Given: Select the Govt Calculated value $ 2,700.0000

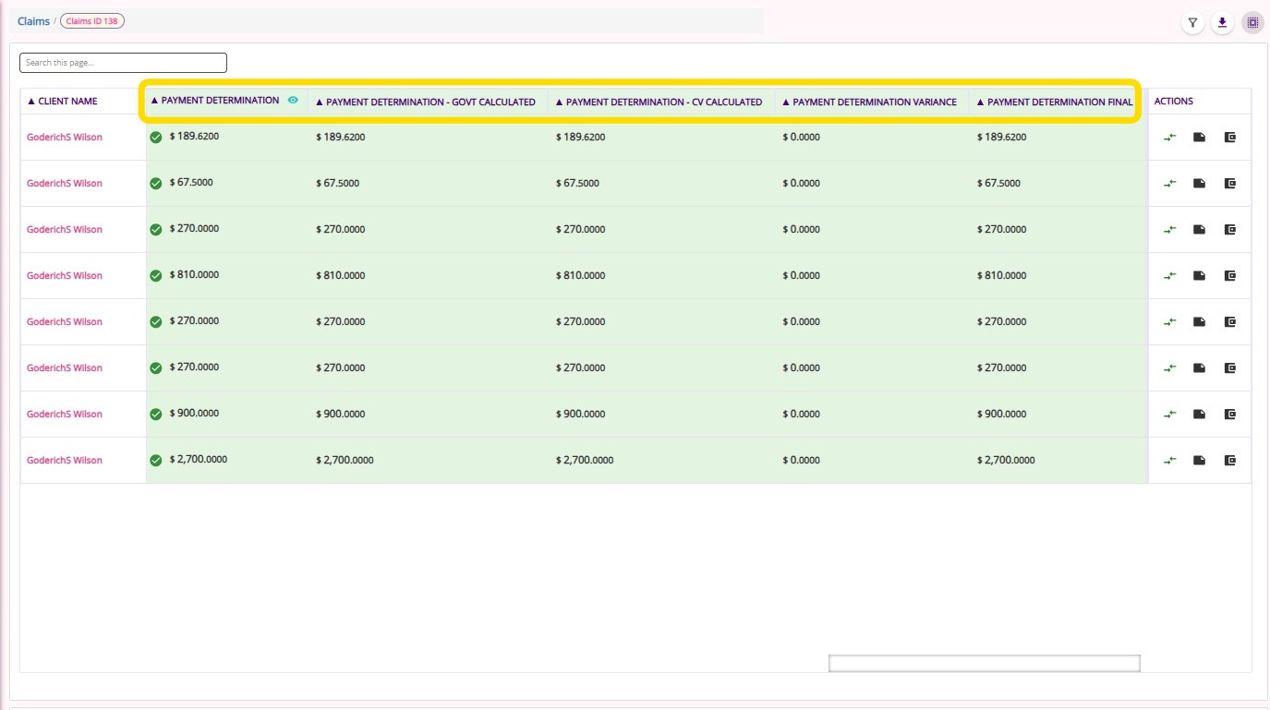Looking at the screenshot, I should [345, 461].
